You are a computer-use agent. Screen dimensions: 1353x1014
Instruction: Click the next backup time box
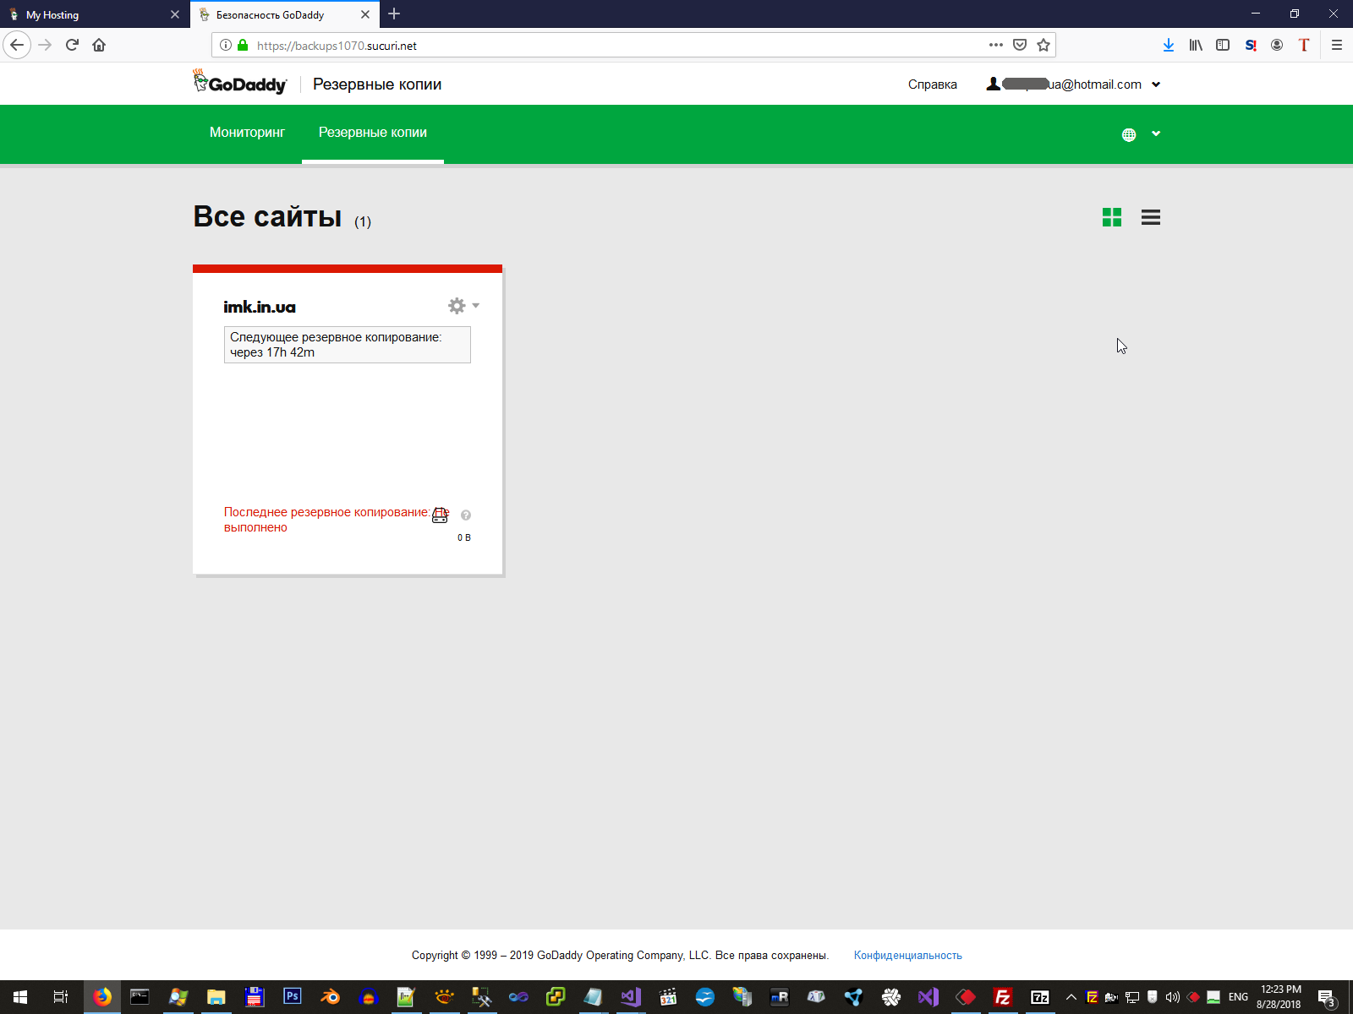pyautogui.click(x=347, y=345)
